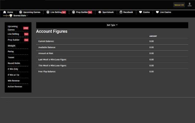
Task: Expand the Bet Type dropdown
Action: tap(112, 25)
